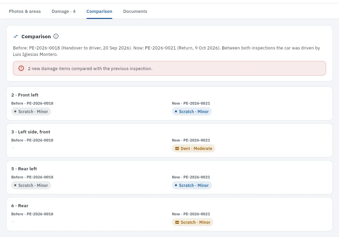
Task: Click the info icon beside Comparison heading
Action: (56, 36)
